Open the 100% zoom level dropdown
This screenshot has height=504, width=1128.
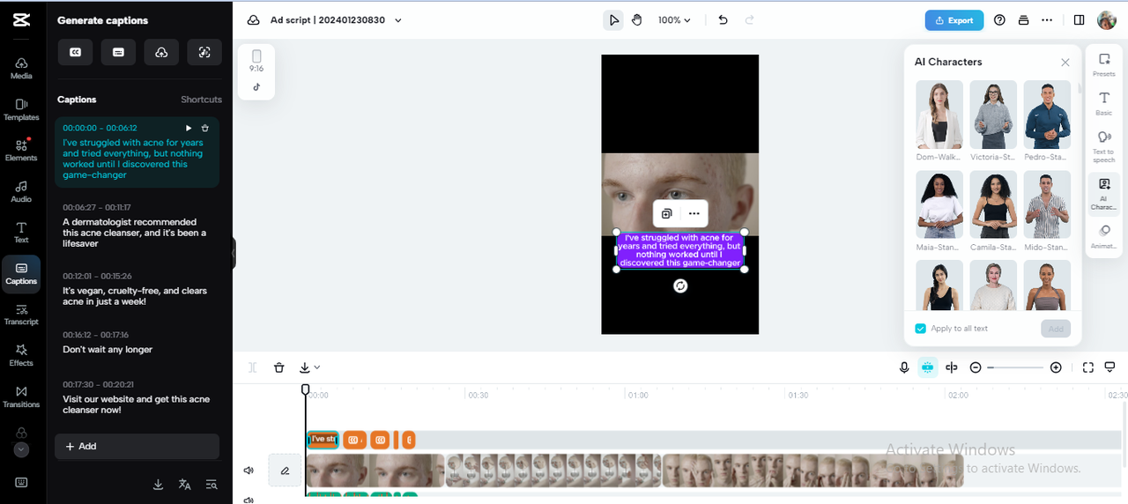click(x=674, y=20)
